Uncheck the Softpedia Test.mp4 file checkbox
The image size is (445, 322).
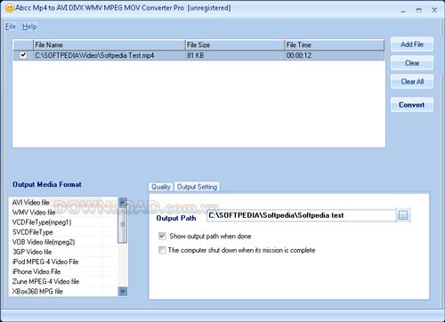(23, 55)
